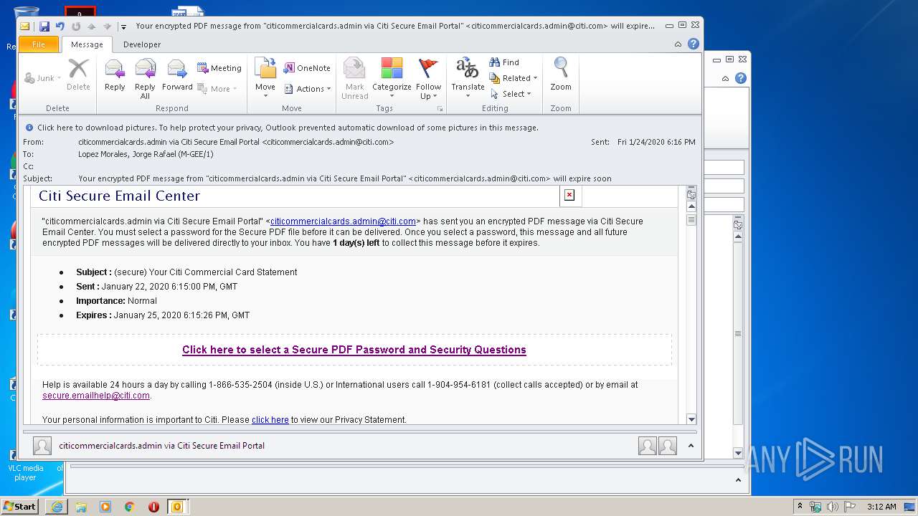
Task: Click here to view Privacy Statement
Action: pos(270,420)
